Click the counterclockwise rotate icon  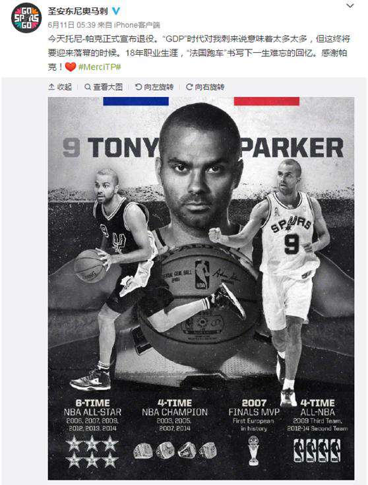138,87
